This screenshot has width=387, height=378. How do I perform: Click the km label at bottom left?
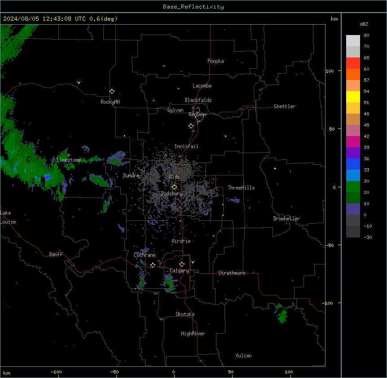(x=7, y=373)
